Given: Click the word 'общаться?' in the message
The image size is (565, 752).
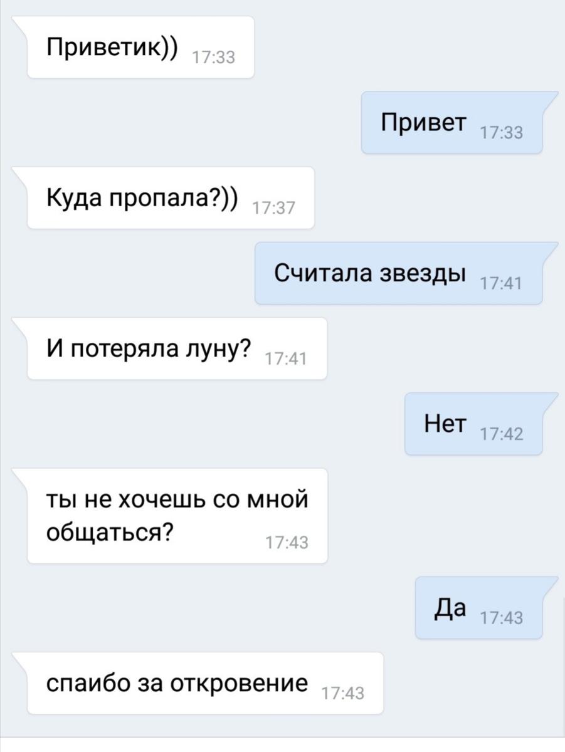Looking at the screenshot, I should point(110,532).
